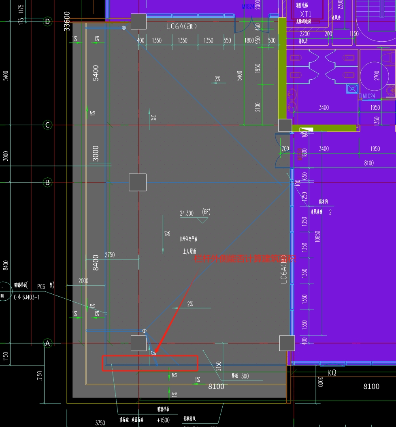The image size is (396, 427).
Task: Select the "650" dimension text
Action: tap(304, 176)
